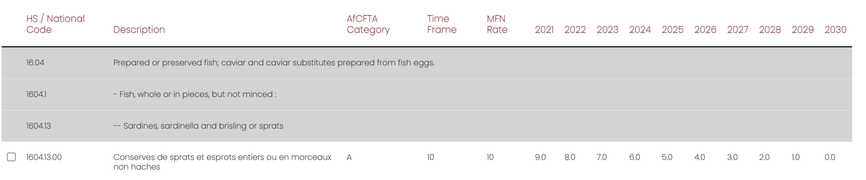The height and width of the screenshot is (180, 866).
Task: Click the HS / National Code column header
Action: (x=55, y=24)
